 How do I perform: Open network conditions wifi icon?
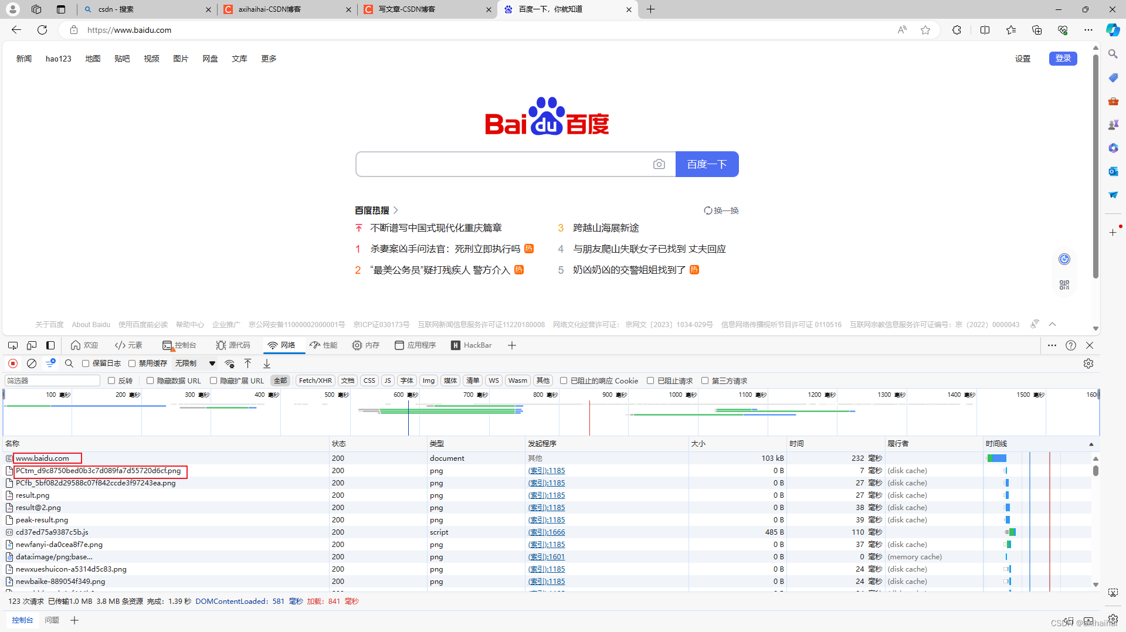point(230,363)
